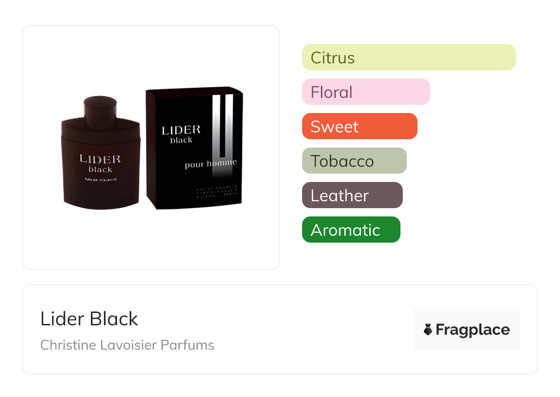Click the LIDER black label on bottle

pyautogui.click(x=100, y=163)
